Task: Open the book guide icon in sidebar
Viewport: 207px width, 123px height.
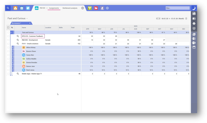Action: pos(194,19)
